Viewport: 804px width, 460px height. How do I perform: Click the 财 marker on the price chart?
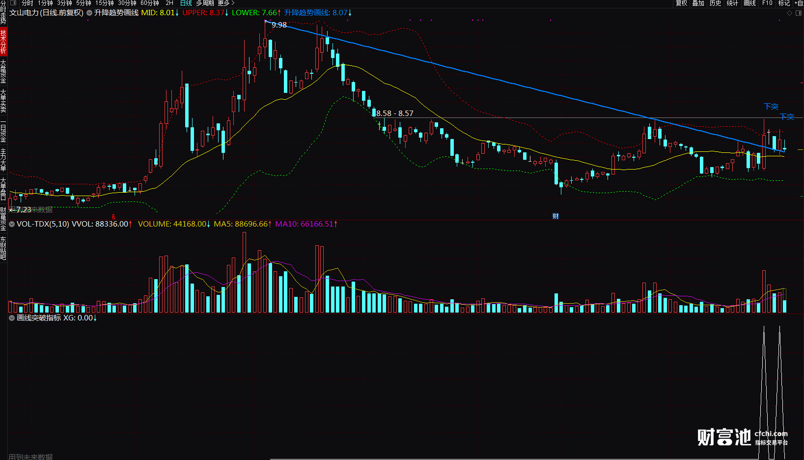555,216
